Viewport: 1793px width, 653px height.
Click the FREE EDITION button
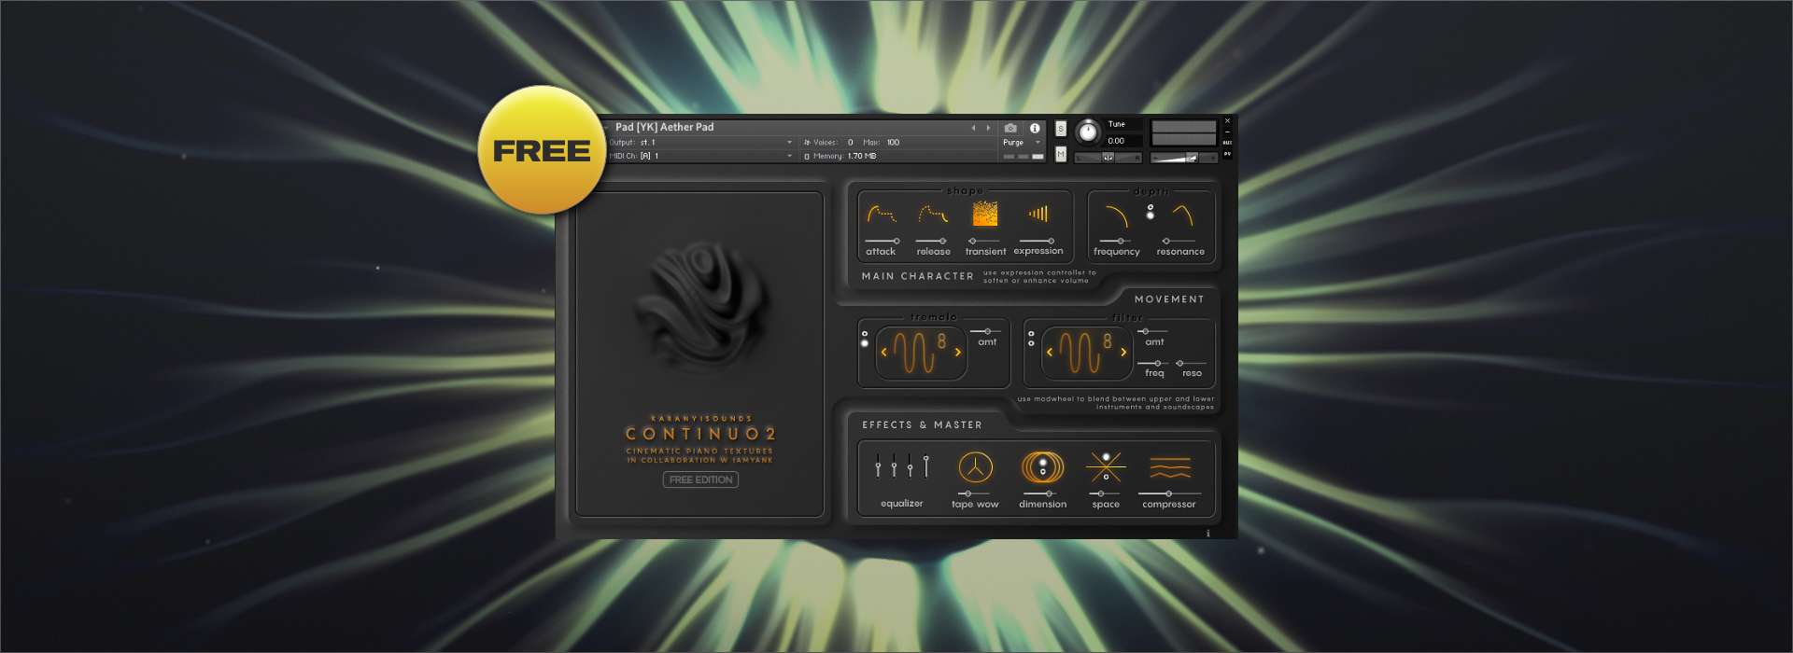click(x=700, y=479)
